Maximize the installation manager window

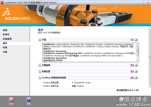coord(143,3)
